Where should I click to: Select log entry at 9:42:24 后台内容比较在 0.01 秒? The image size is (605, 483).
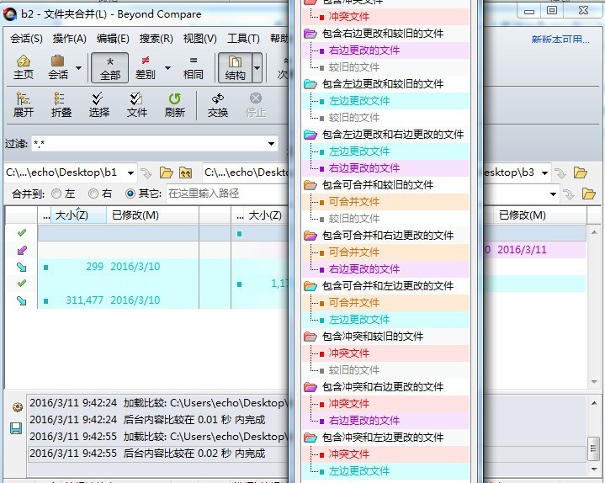[158, 420]
